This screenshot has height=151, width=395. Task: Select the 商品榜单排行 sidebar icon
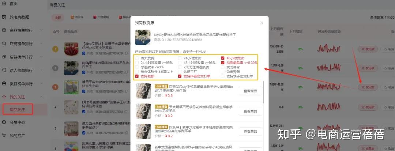(4, 30)
